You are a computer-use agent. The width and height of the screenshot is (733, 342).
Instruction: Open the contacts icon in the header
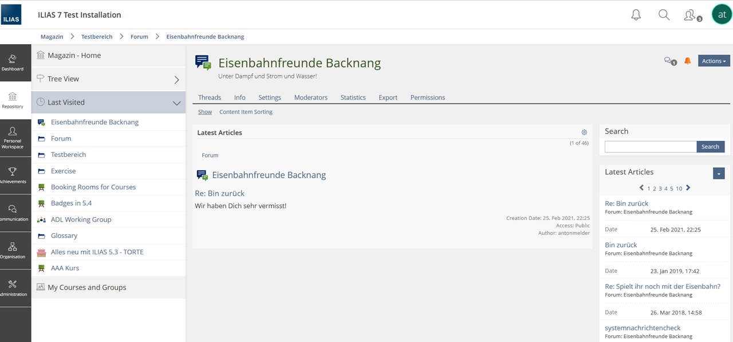tap(691, 15)
